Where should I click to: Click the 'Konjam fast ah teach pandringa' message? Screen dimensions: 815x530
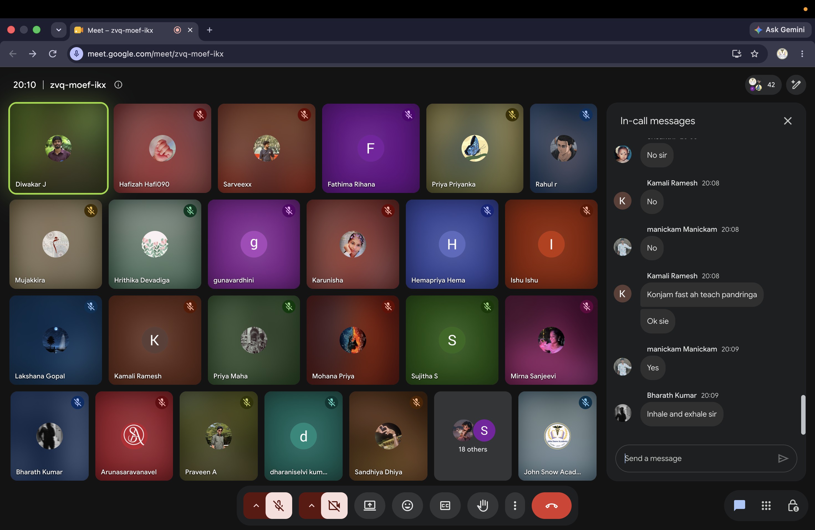[702, 294]
